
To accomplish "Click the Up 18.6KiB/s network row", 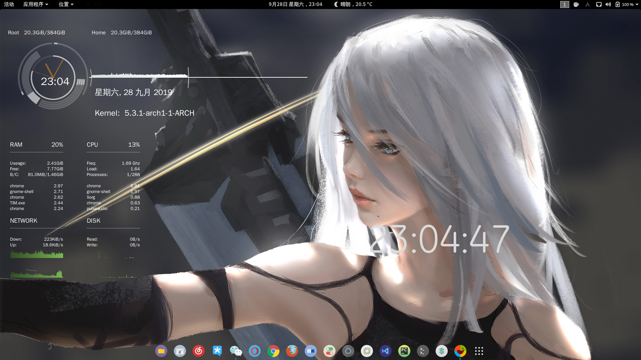I will [x=36, y=245].
